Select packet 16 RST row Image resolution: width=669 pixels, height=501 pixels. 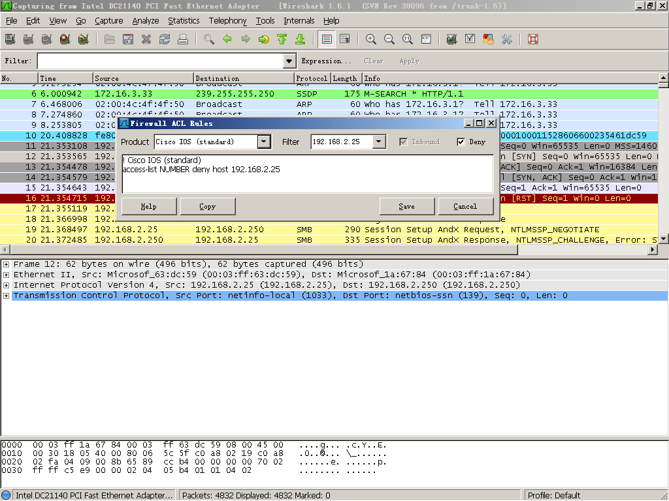[329, 198]
